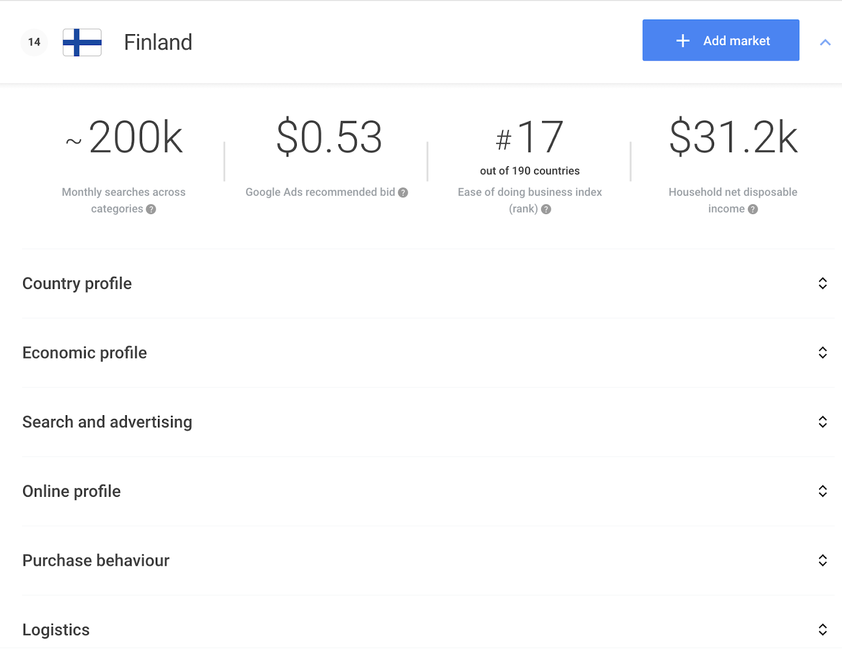Image resolution: width=842 pixels, height=652 pixels.
Task: Click the $31.2k disposable income value
Action: point(734,137)
